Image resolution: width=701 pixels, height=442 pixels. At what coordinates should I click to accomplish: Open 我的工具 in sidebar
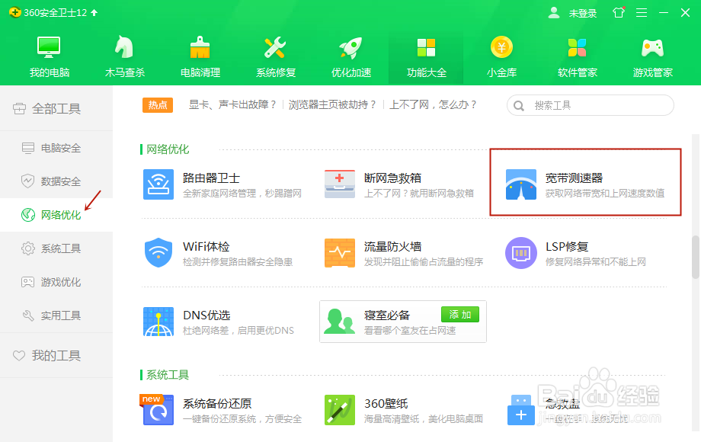pyautogui.click(x=56, y=355)
